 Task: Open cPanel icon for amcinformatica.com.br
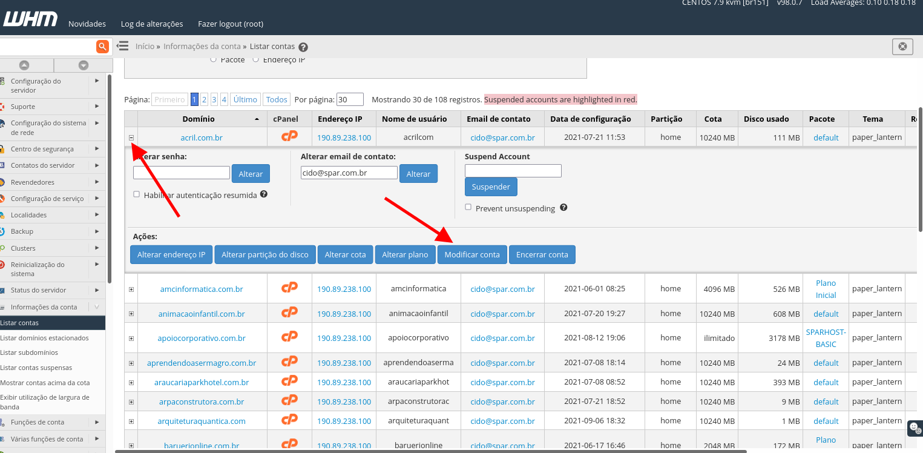pos(290,288)
